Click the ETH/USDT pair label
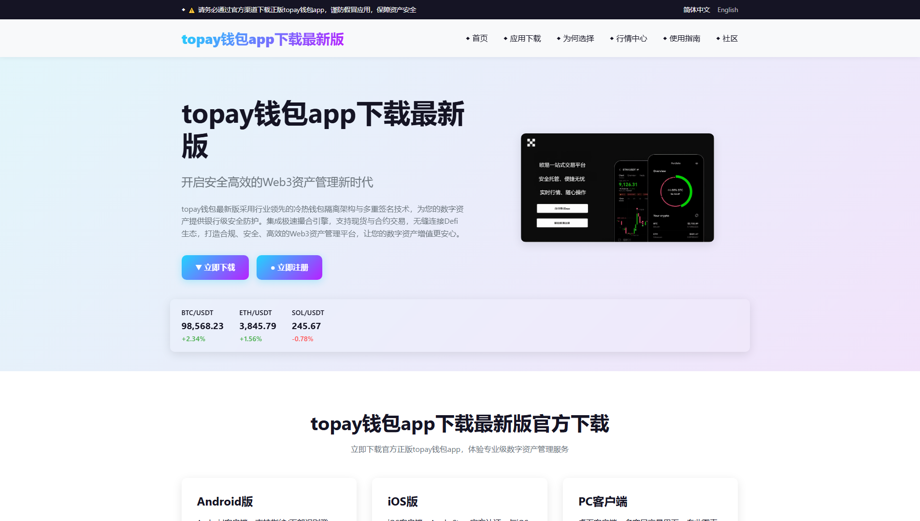 pos(256,313)
